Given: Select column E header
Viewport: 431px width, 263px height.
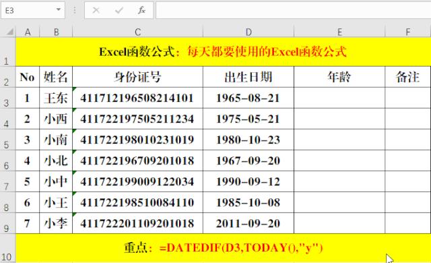Looking at the screenshot, I should click(x=339, y=32).
